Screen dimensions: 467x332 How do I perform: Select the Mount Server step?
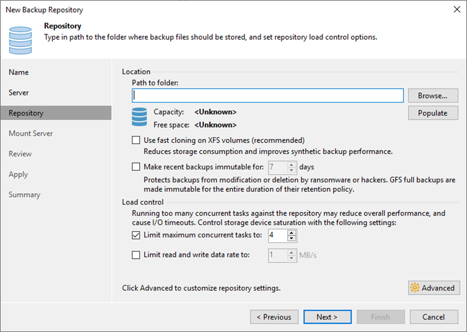[31, 134]
